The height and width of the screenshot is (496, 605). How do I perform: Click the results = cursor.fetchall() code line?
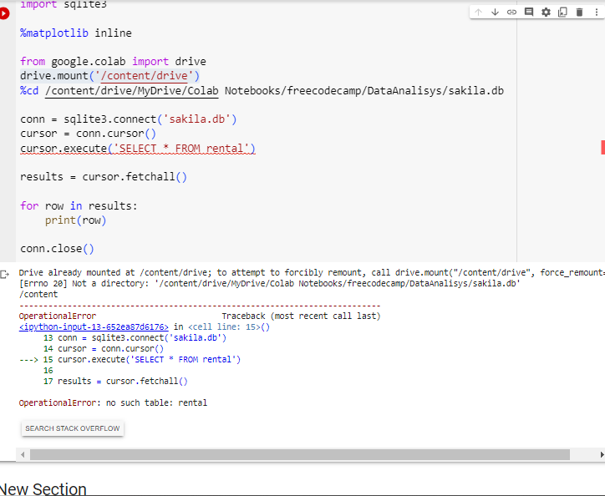[104, 177]
